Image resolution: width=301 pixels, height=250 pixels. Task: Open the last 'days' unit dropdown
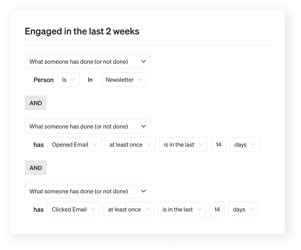click(243, 209)
